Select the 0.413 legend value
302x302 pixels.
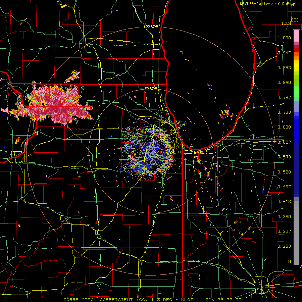284,202
